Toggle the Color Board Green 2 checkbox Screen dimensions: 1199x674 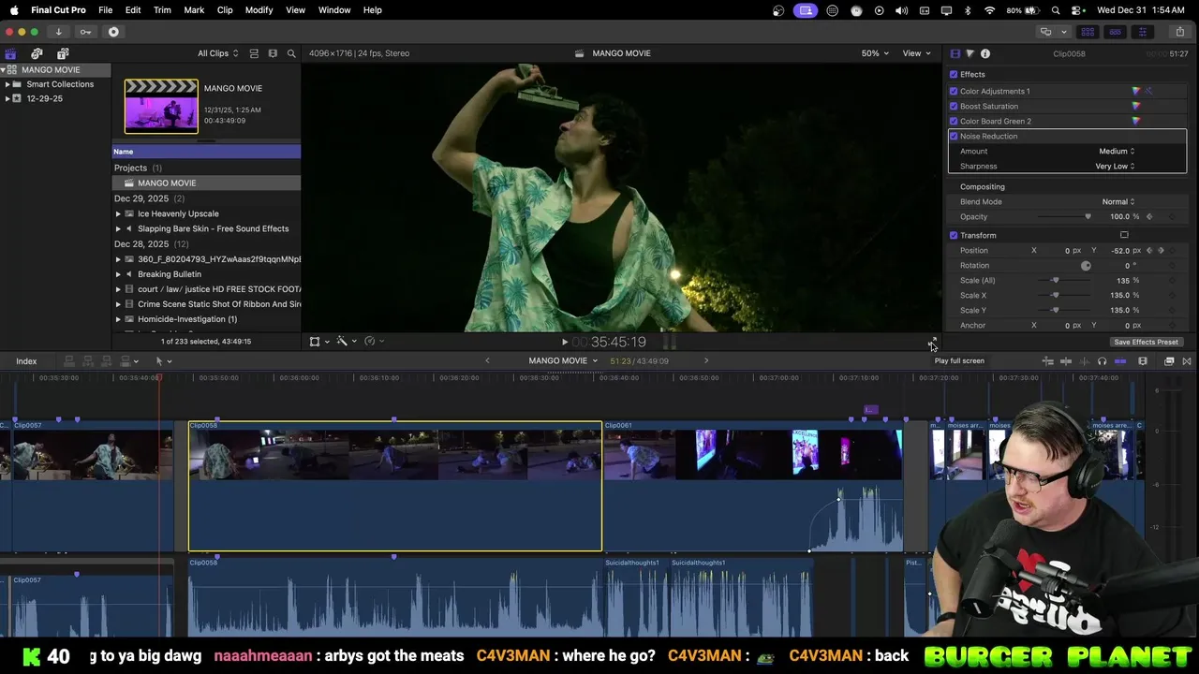click(x=954, y=122)
